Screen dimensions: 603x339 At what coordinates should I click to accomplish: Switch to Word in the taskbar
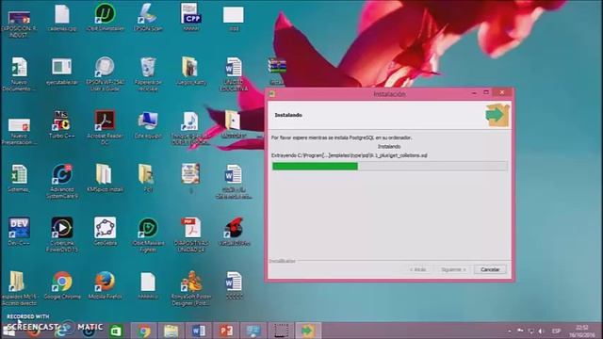click(199, 331)
